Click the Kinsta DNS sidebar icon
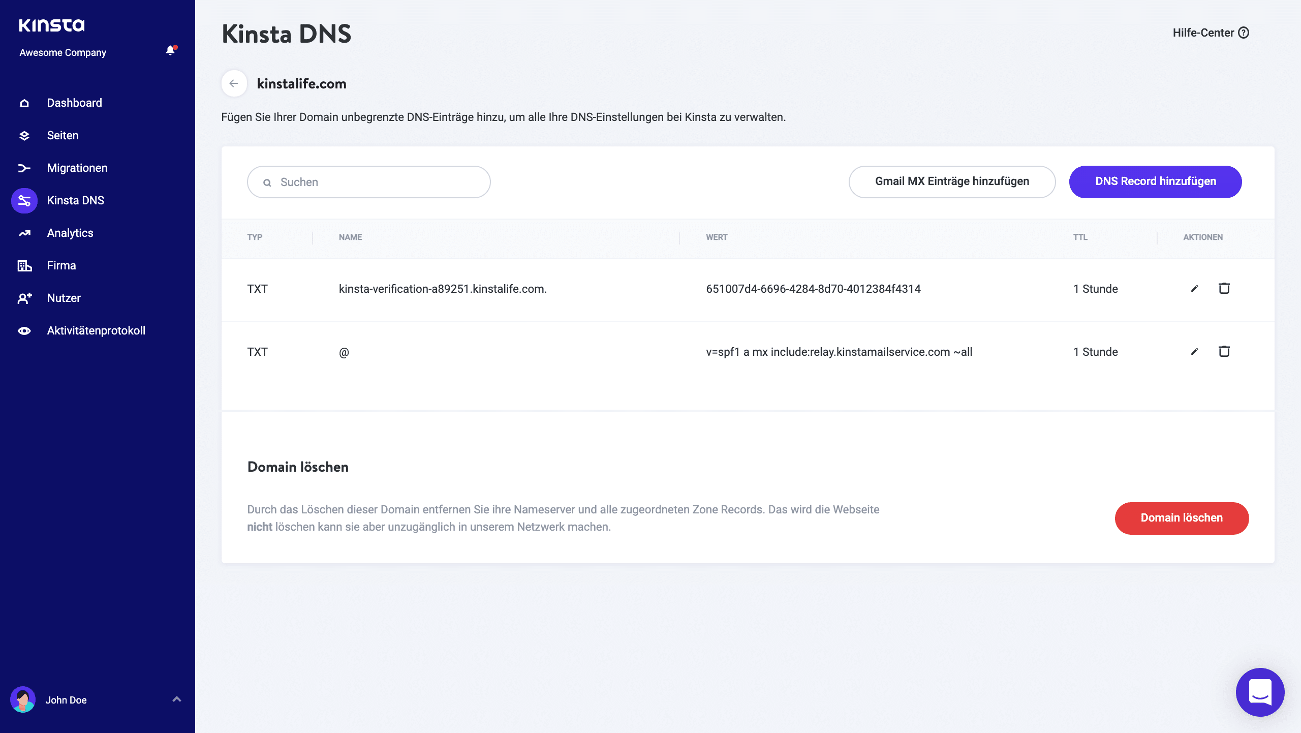Viewport: 1301px width, 733px height. point(24,201)
